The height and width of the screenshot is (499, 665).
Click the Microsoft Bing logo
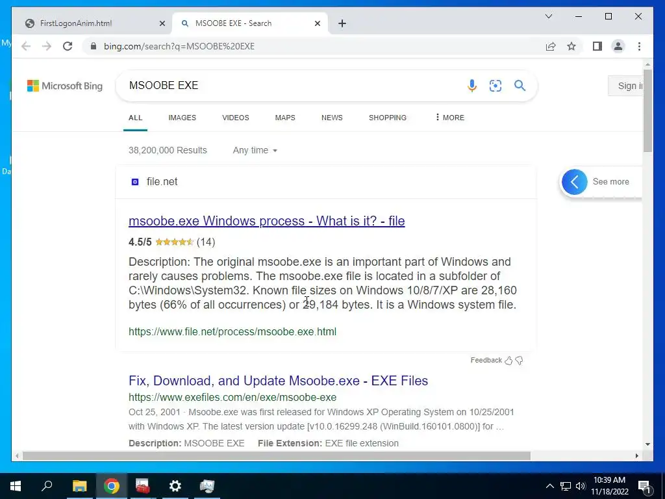65,86
